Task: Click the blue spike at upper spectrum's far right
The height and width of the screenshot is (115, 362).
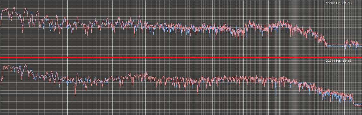Action: click(x=356, y=51)
